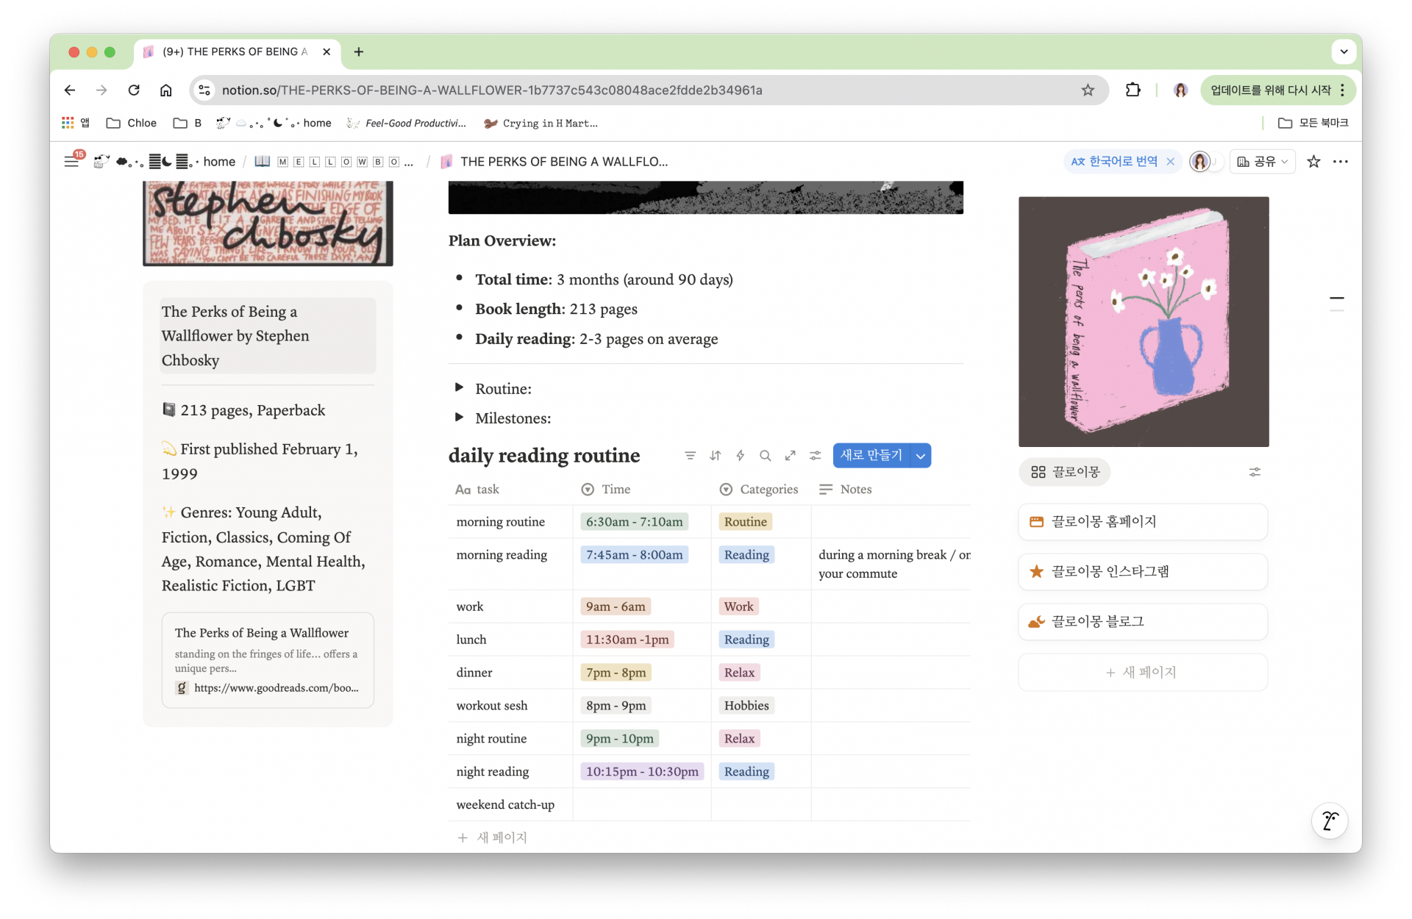This screenshot has height=919, width=1412.
Task: Click the address bar URL field
Action: (x=647, y=90)
